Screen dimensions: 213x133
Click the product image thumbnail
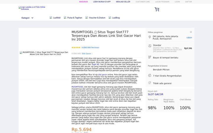pyautogui.click(x=44, y=53)
